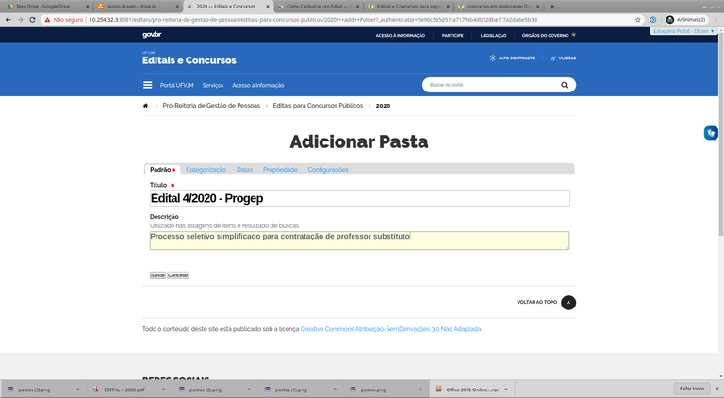The height and width of the screenshot is (398, 724).
Task: Click the search magnifier icon
Action: click(x=565, y=85)
